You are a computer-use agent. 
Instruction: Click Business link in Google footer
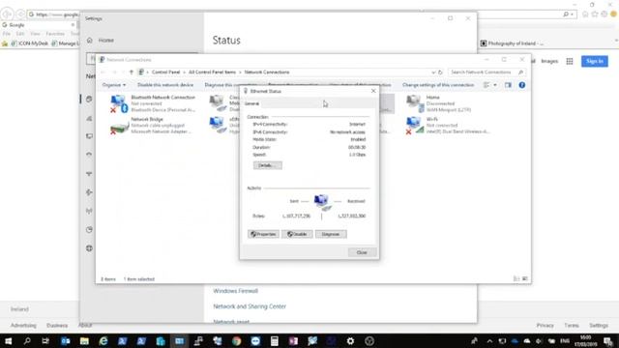pyautogui.click(x=57, y=326)
